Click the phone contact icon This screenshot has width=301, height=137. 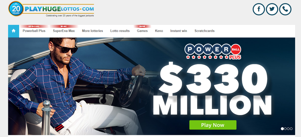(x=285, y=9)
